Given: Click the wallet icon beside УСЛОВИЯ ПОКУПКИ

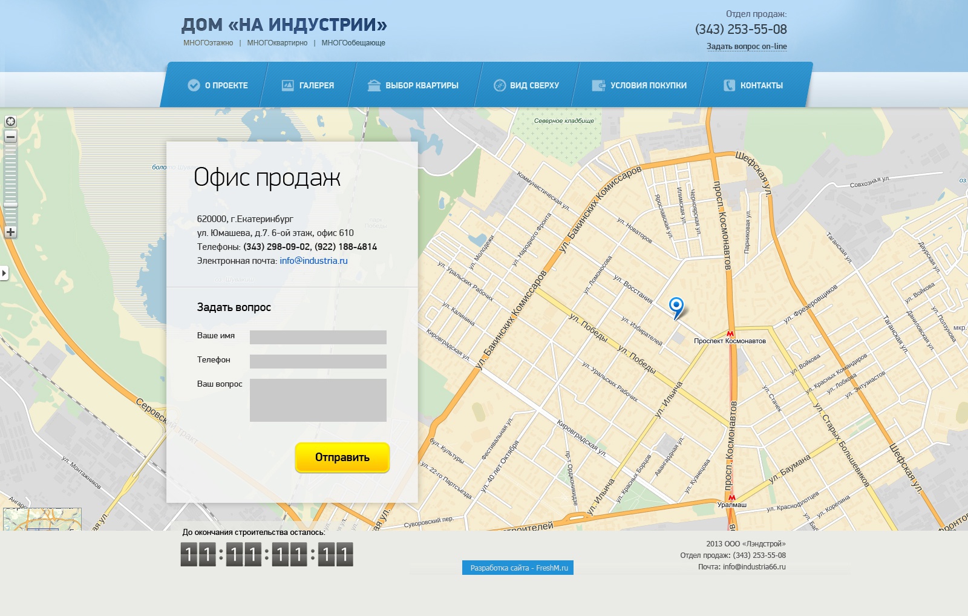Looking at the screenshot, I should [x=598, y=85].
